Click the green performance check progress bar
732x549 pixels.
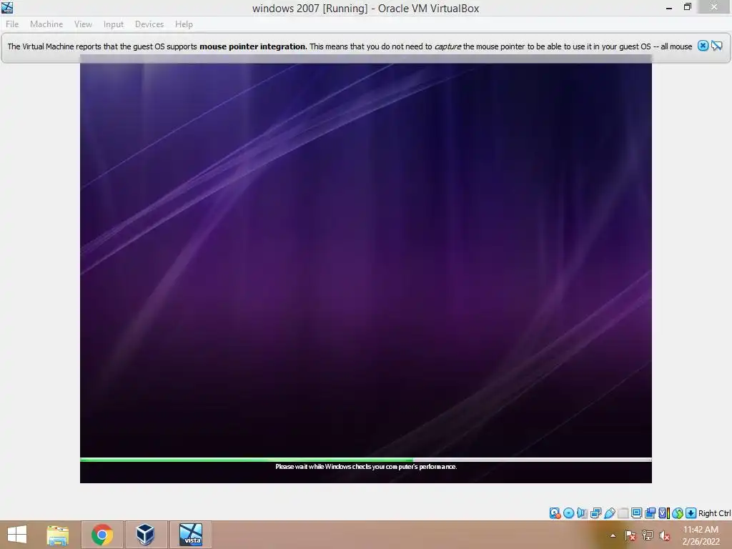click(366, 460)
